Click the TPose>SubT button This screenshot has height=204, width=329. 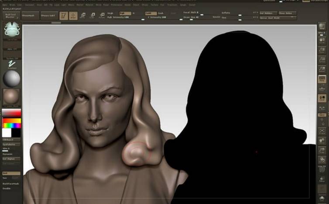point(49,16)
